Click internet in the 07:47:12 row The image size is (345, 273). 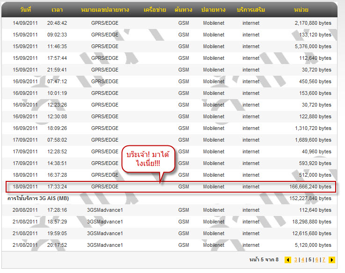251,81
